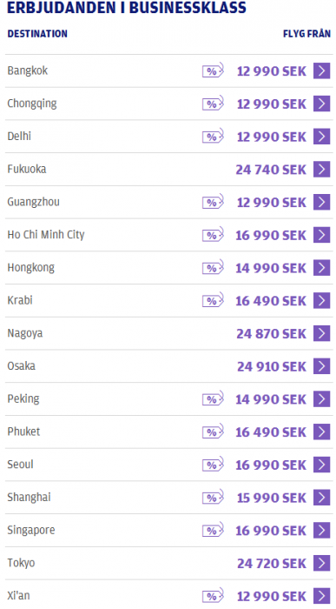
Task: Click the discount tag icon for Krabi
Action: [213, 300]
